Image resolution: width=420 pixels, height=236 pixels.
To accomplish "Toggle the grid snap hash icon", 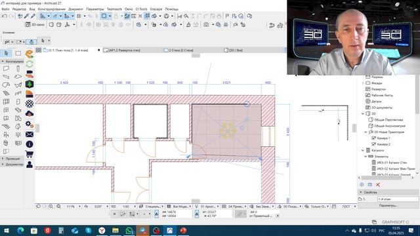I will (x=79, y=16).
